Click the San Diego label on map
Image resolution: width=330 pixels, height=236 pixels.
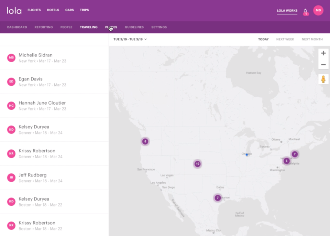point(168,187)
